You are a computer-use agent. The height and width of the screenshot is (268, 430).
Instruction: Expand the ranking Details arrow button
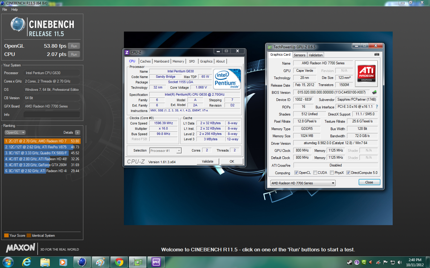pyautogui.click(x=78, y=133)
